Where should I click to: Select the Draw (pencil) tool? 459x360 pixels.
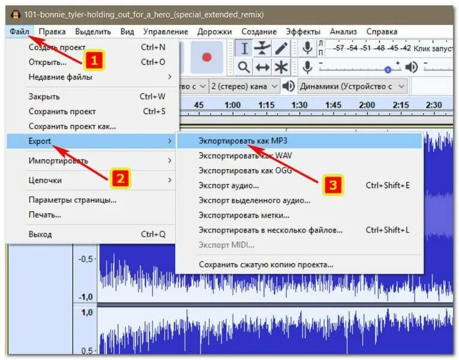tap(281, 48)
